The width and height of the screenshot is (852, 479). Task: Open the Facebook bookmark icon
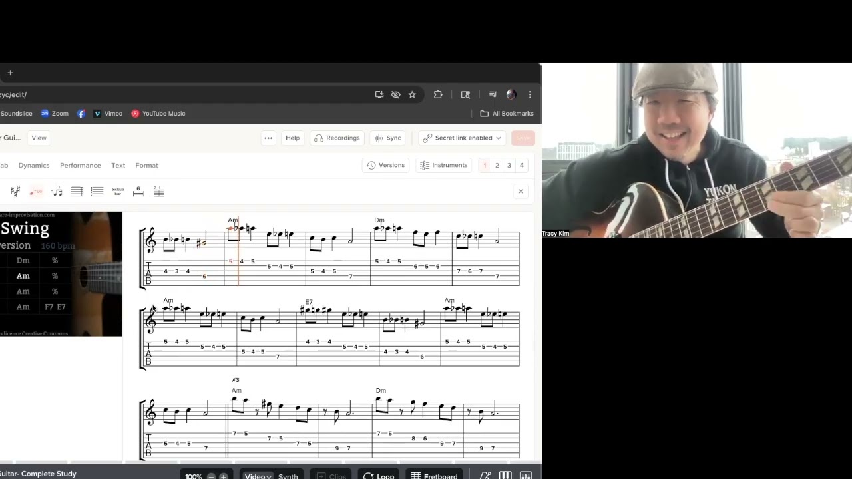[81, 114]
